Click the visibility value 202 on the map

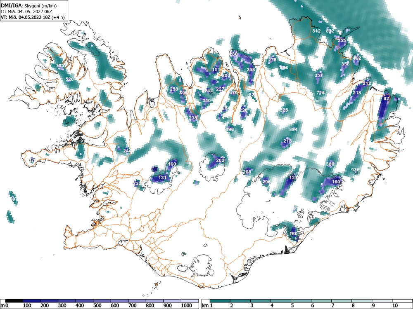click(220, 160)
